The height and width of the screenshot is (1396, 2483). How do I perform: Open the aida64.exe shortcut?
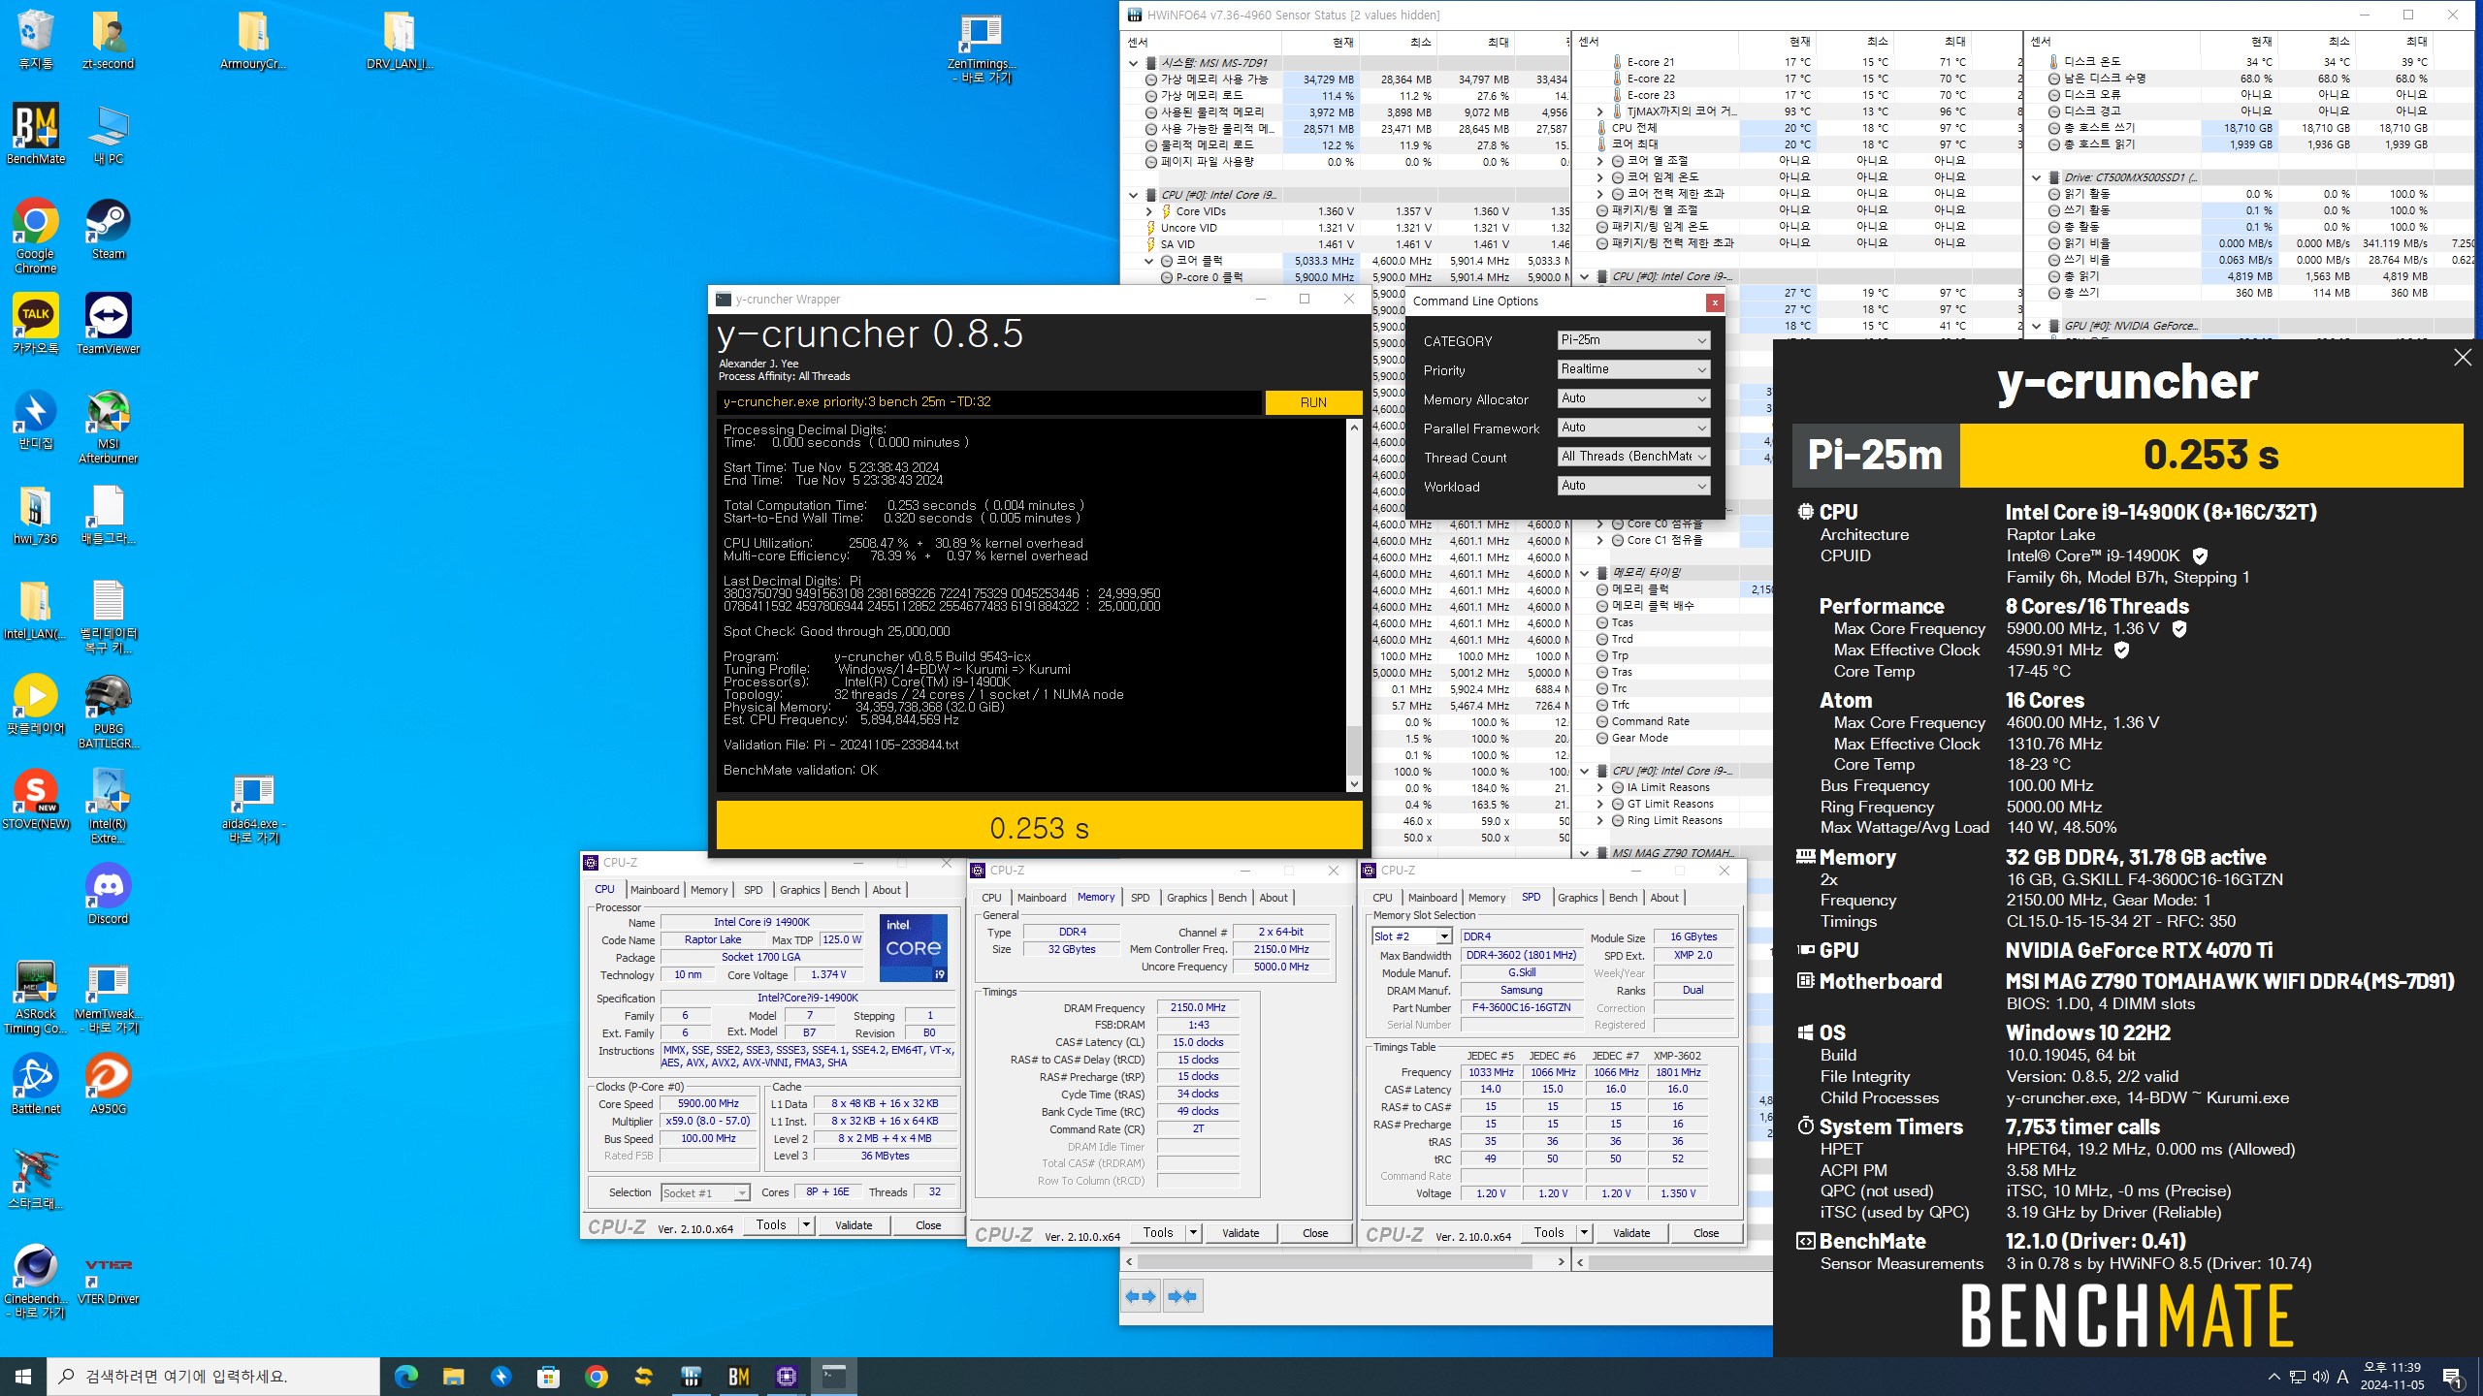[x=253, y=808]
